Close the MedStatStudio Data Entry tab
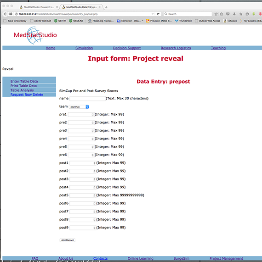Image resolution: width=262 pixels, height=262 pixels. [100, 7]
